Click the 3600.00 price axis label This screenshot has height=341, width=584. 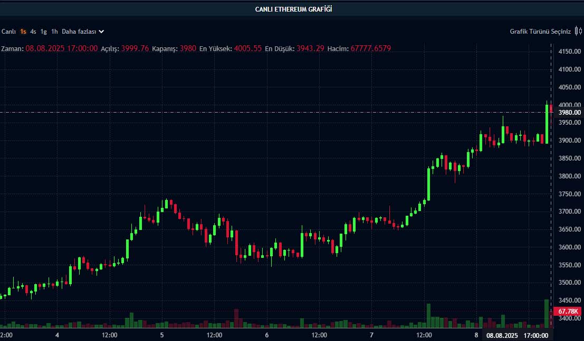[x=569, y=247]
